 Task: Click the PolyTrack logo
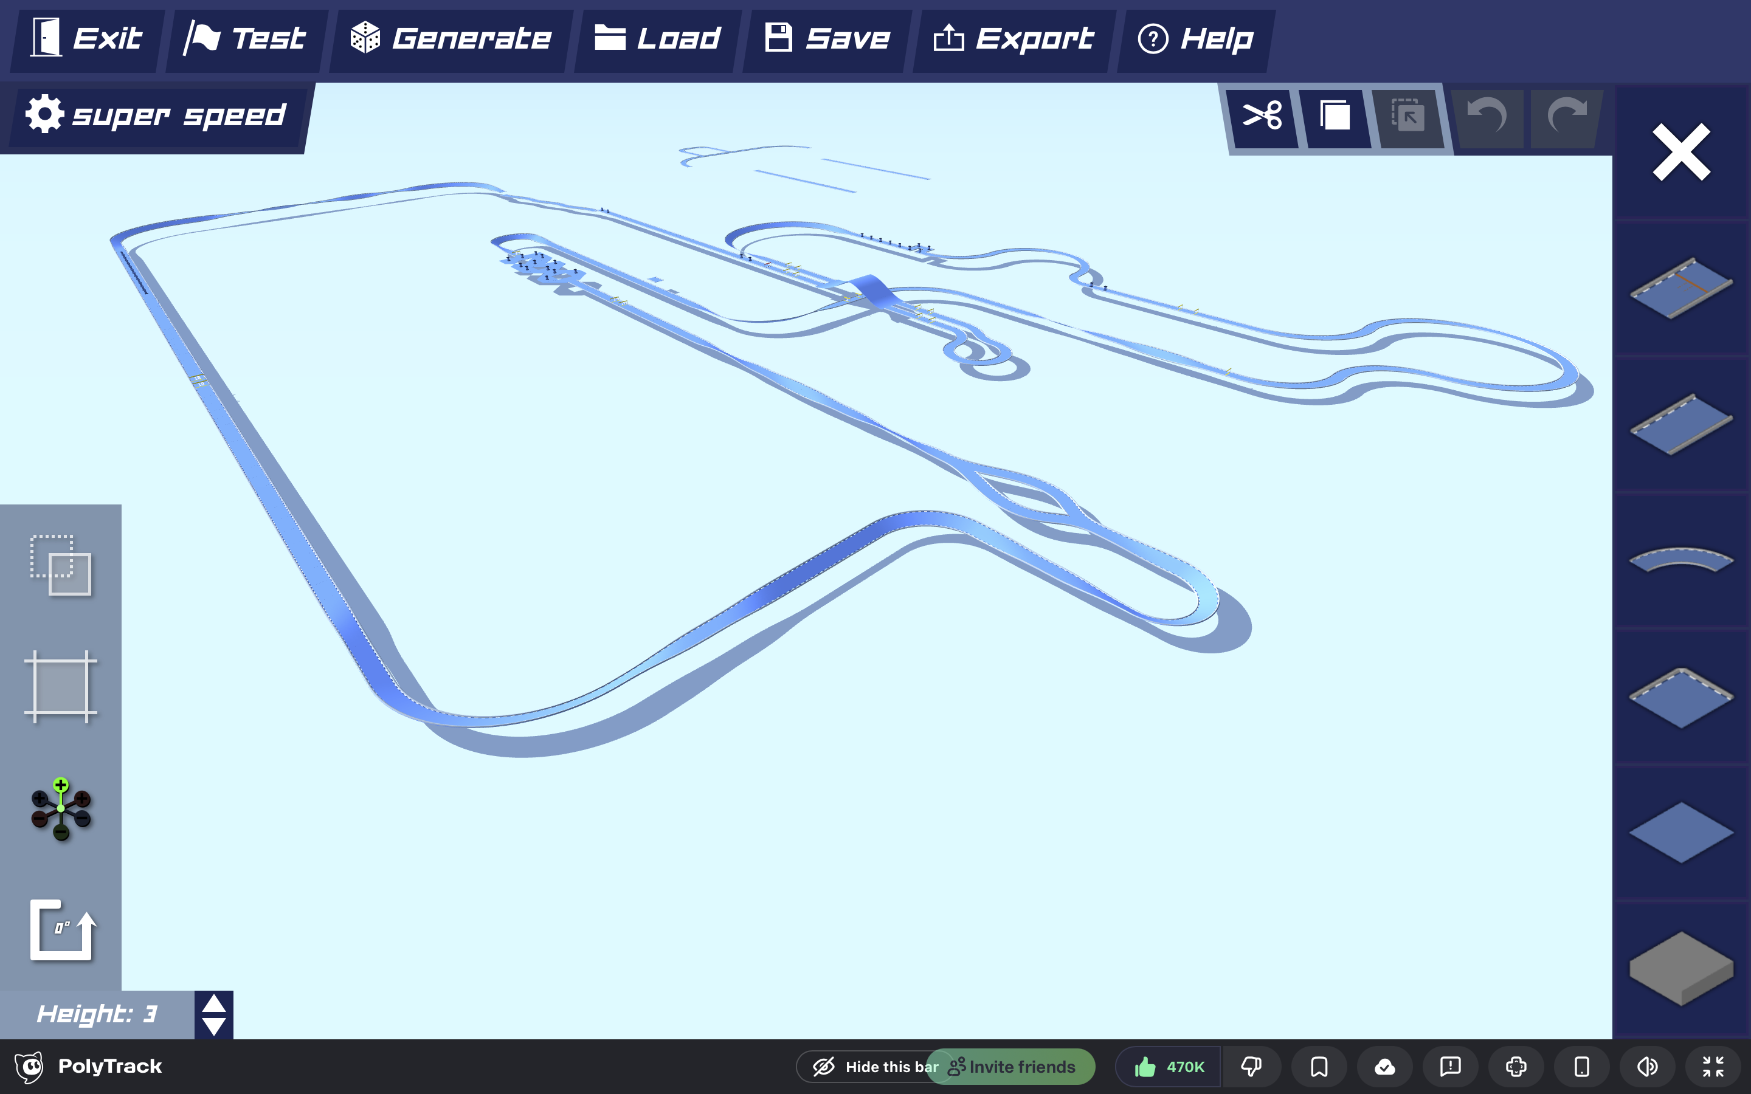coord(88,1067)
